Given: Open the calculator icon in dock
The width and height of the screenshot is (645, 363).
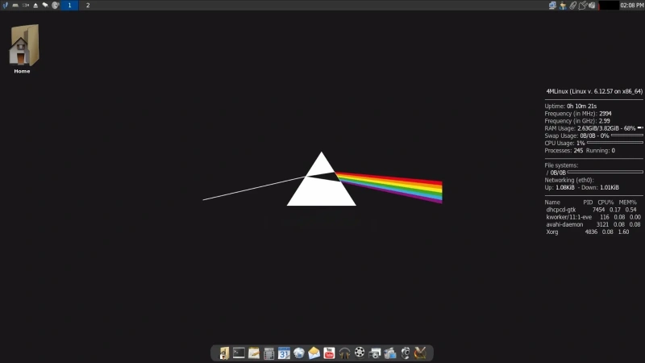Looking at the screenshot, I should [269, 353].
